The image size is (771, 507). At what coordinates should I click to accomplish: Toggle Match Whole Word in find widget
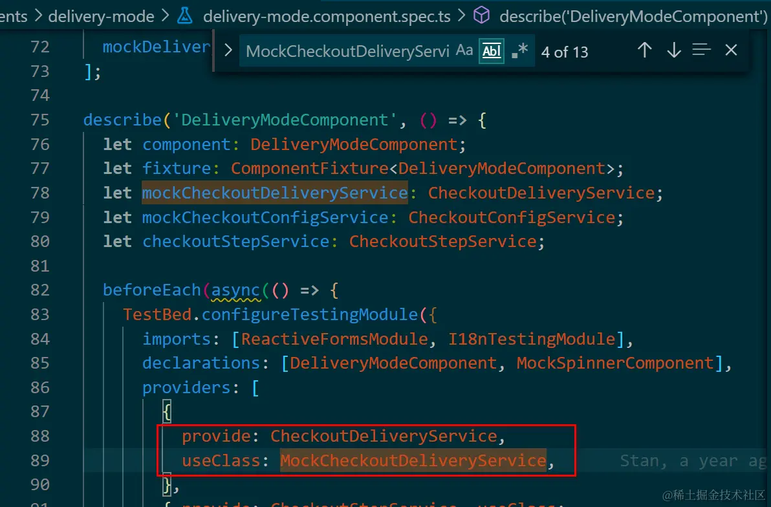point(492,50)
